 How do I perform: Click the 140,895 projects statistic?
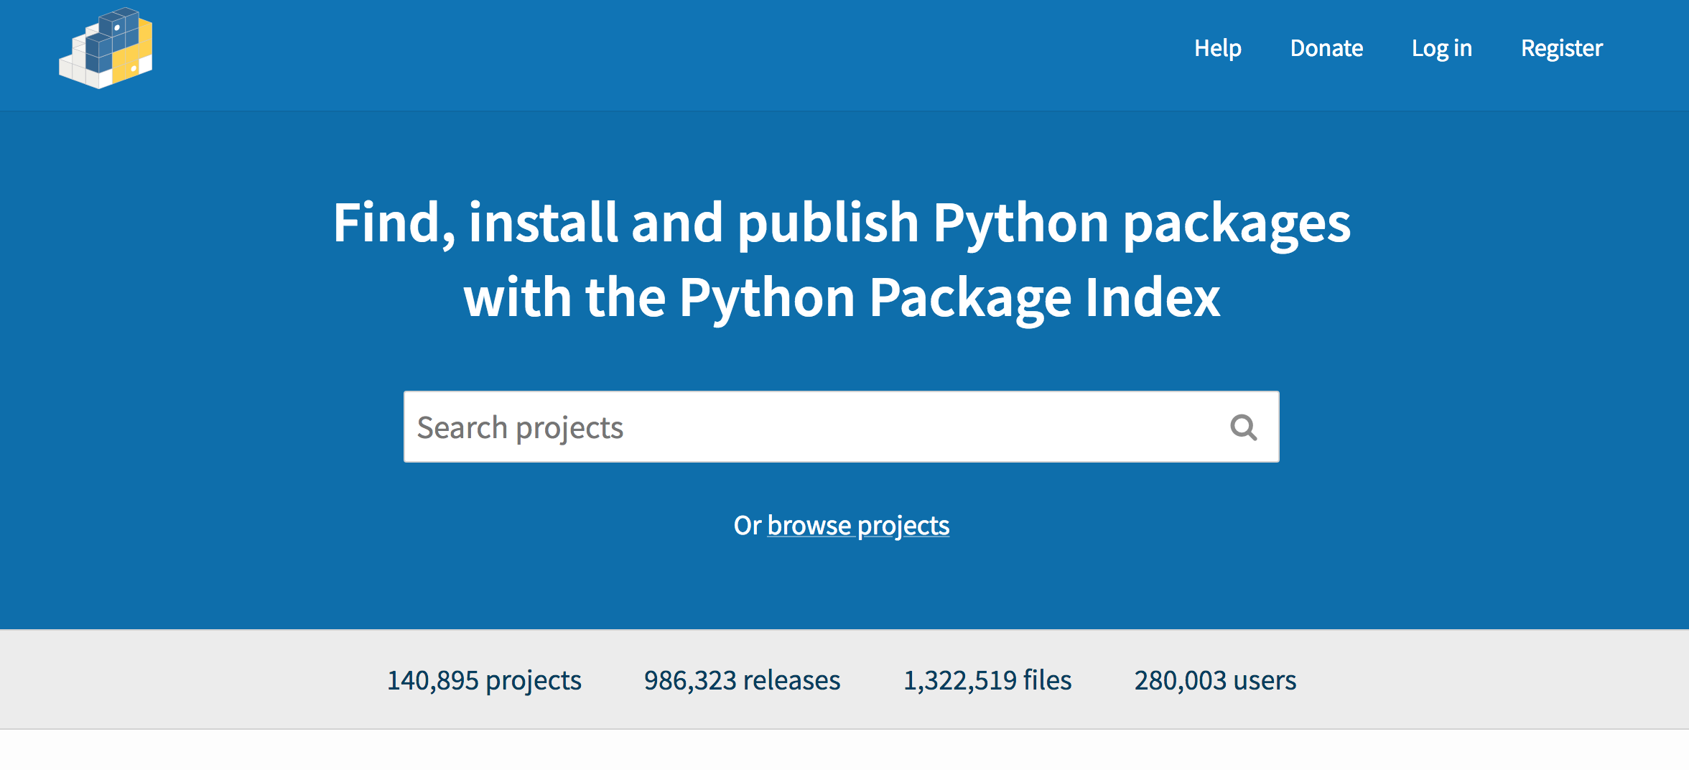(484, 680)
